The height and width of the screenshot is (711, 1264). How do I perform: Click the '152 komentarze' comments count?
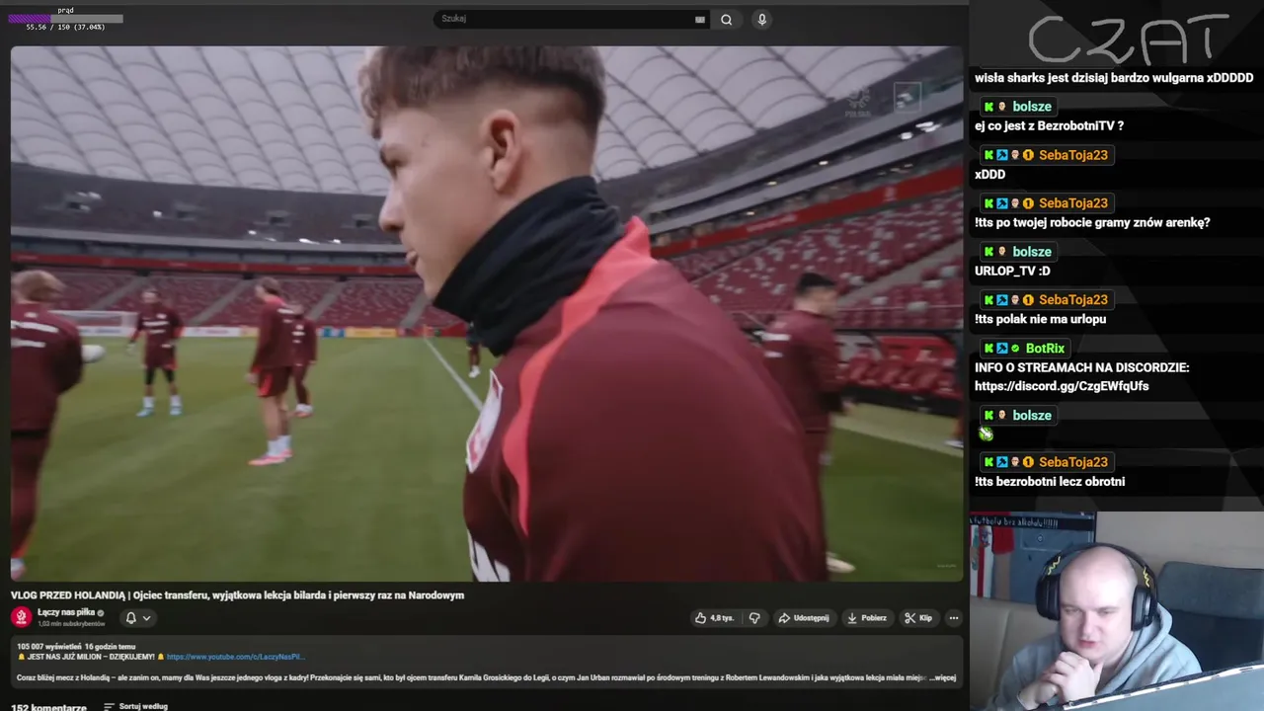tap(48, 707)
